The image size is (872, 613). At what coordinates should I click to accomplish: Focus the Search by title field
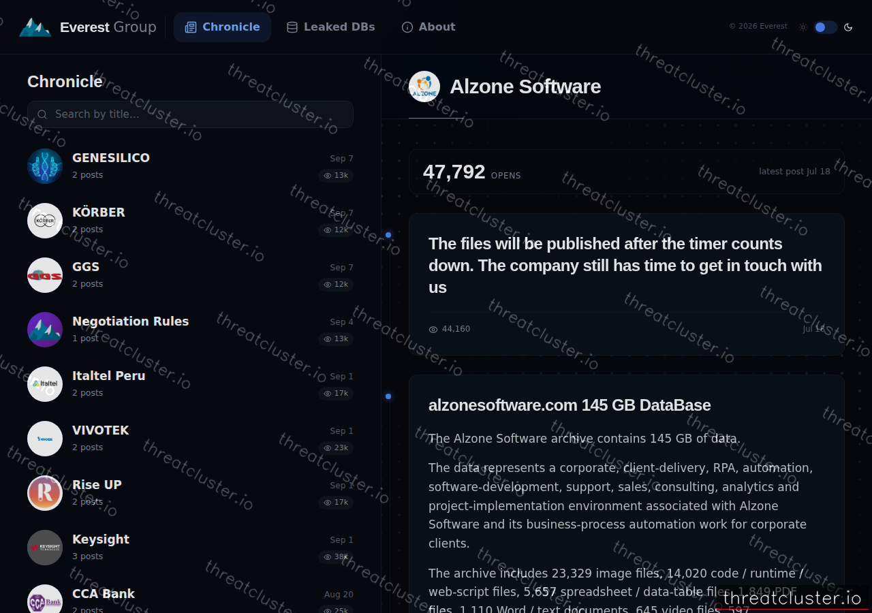pos(190,114)
